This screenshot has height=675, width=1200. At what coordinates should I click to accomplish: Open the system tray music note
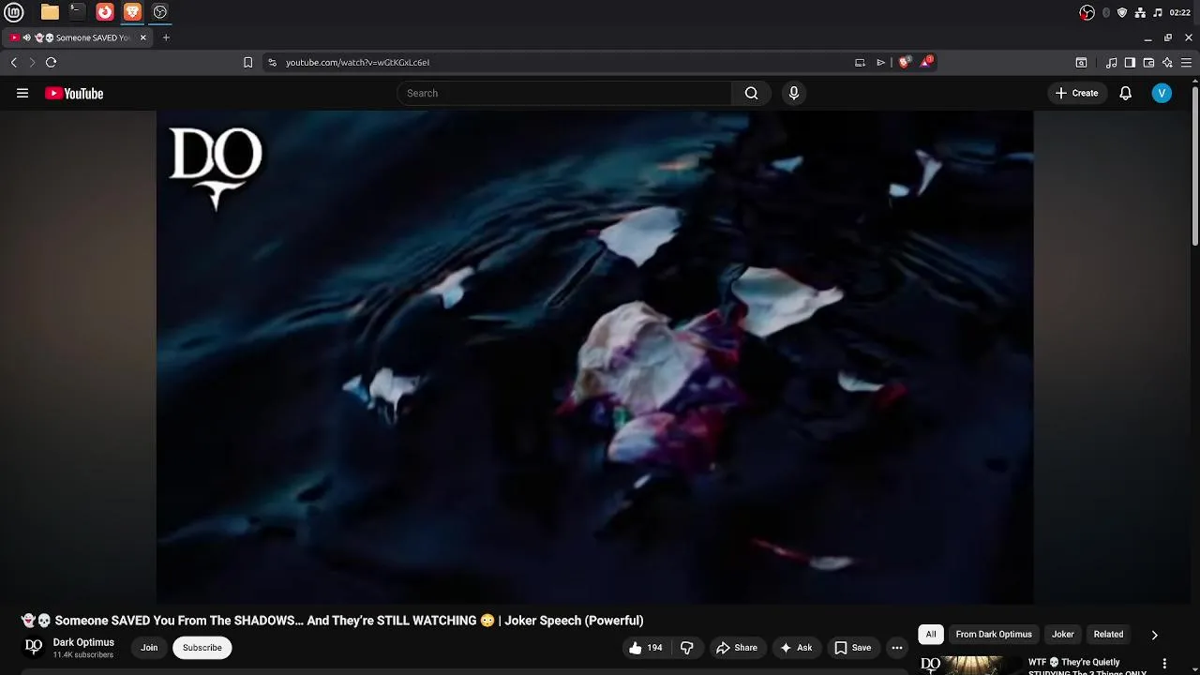coord(1158,12)
